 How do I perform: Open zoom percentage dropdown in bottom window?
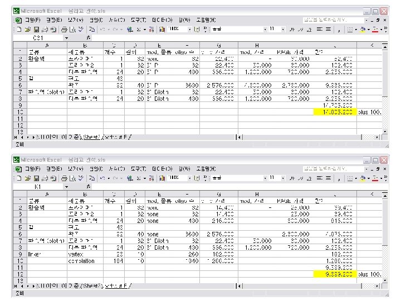(x=189, y=178)
